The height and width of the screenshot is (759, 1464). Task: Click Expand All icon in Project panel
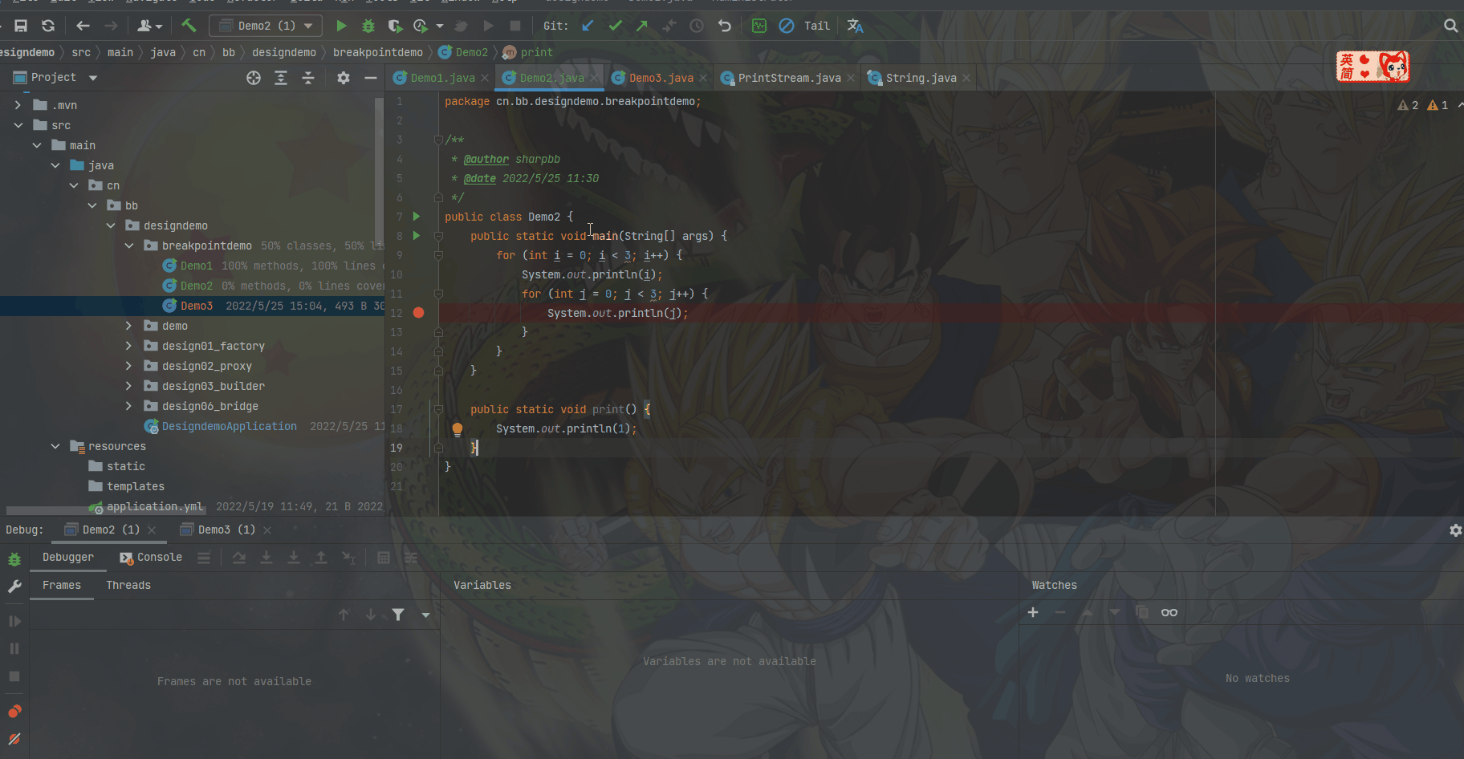coord(281,78)
